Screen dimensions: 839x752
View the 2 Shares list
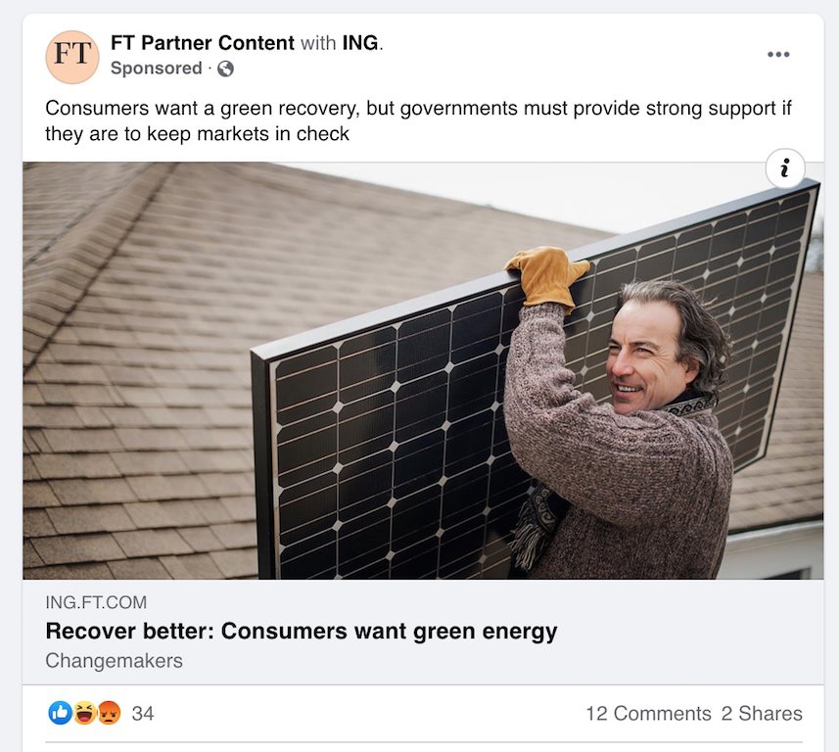pos(762,714)
